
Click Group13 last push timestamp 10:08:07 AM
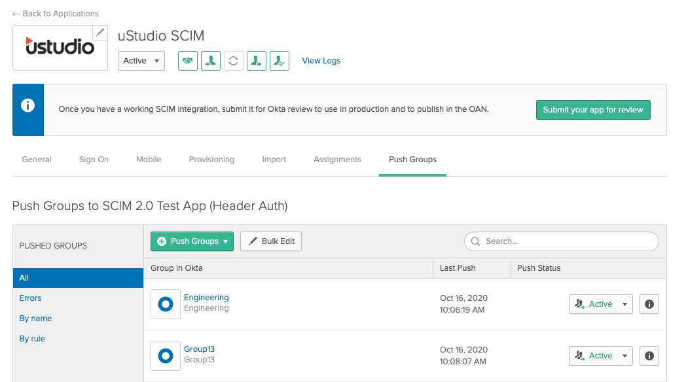463,361
